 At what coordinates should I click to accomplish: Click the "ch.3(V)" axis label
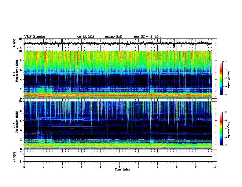pyautogui.click(x=15, y=157)
